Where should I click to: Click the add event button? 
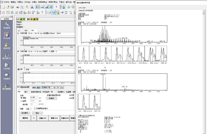pos(25,113)
